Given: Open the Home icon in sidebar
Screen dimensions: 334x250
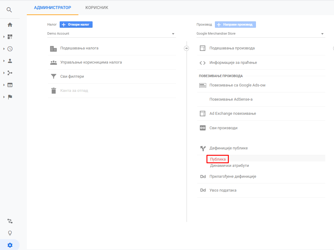Looking at the screenshot, I should (10, 25).
